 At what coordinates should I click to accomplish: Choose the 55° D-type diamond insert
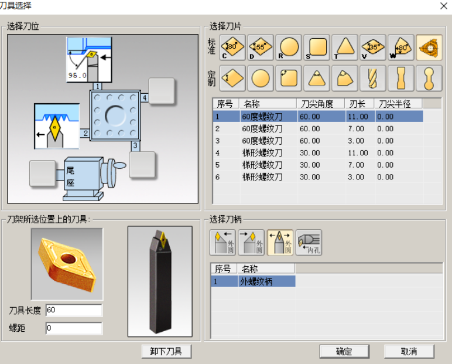click(x=261, y=47)
